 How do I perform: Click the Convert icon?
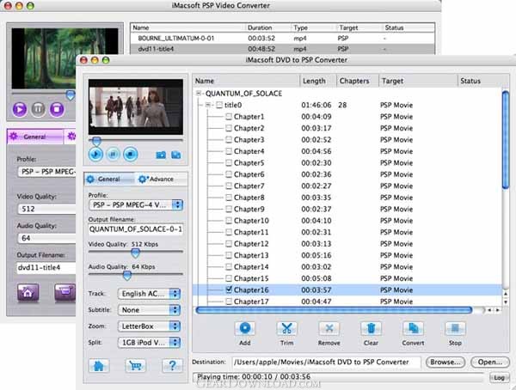click(x=413, y=328)
